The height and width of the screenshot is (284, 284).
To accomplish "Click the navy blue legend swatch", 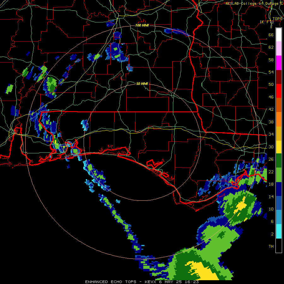I will [x=279, y=189].
